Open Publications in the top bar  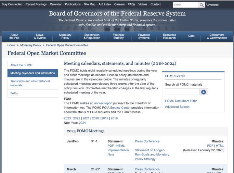[x=73, y=4]
